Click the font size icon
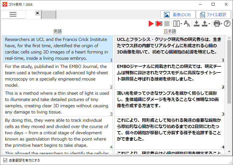The width and height of the screenshot is (233, 165). pos(187,24)
